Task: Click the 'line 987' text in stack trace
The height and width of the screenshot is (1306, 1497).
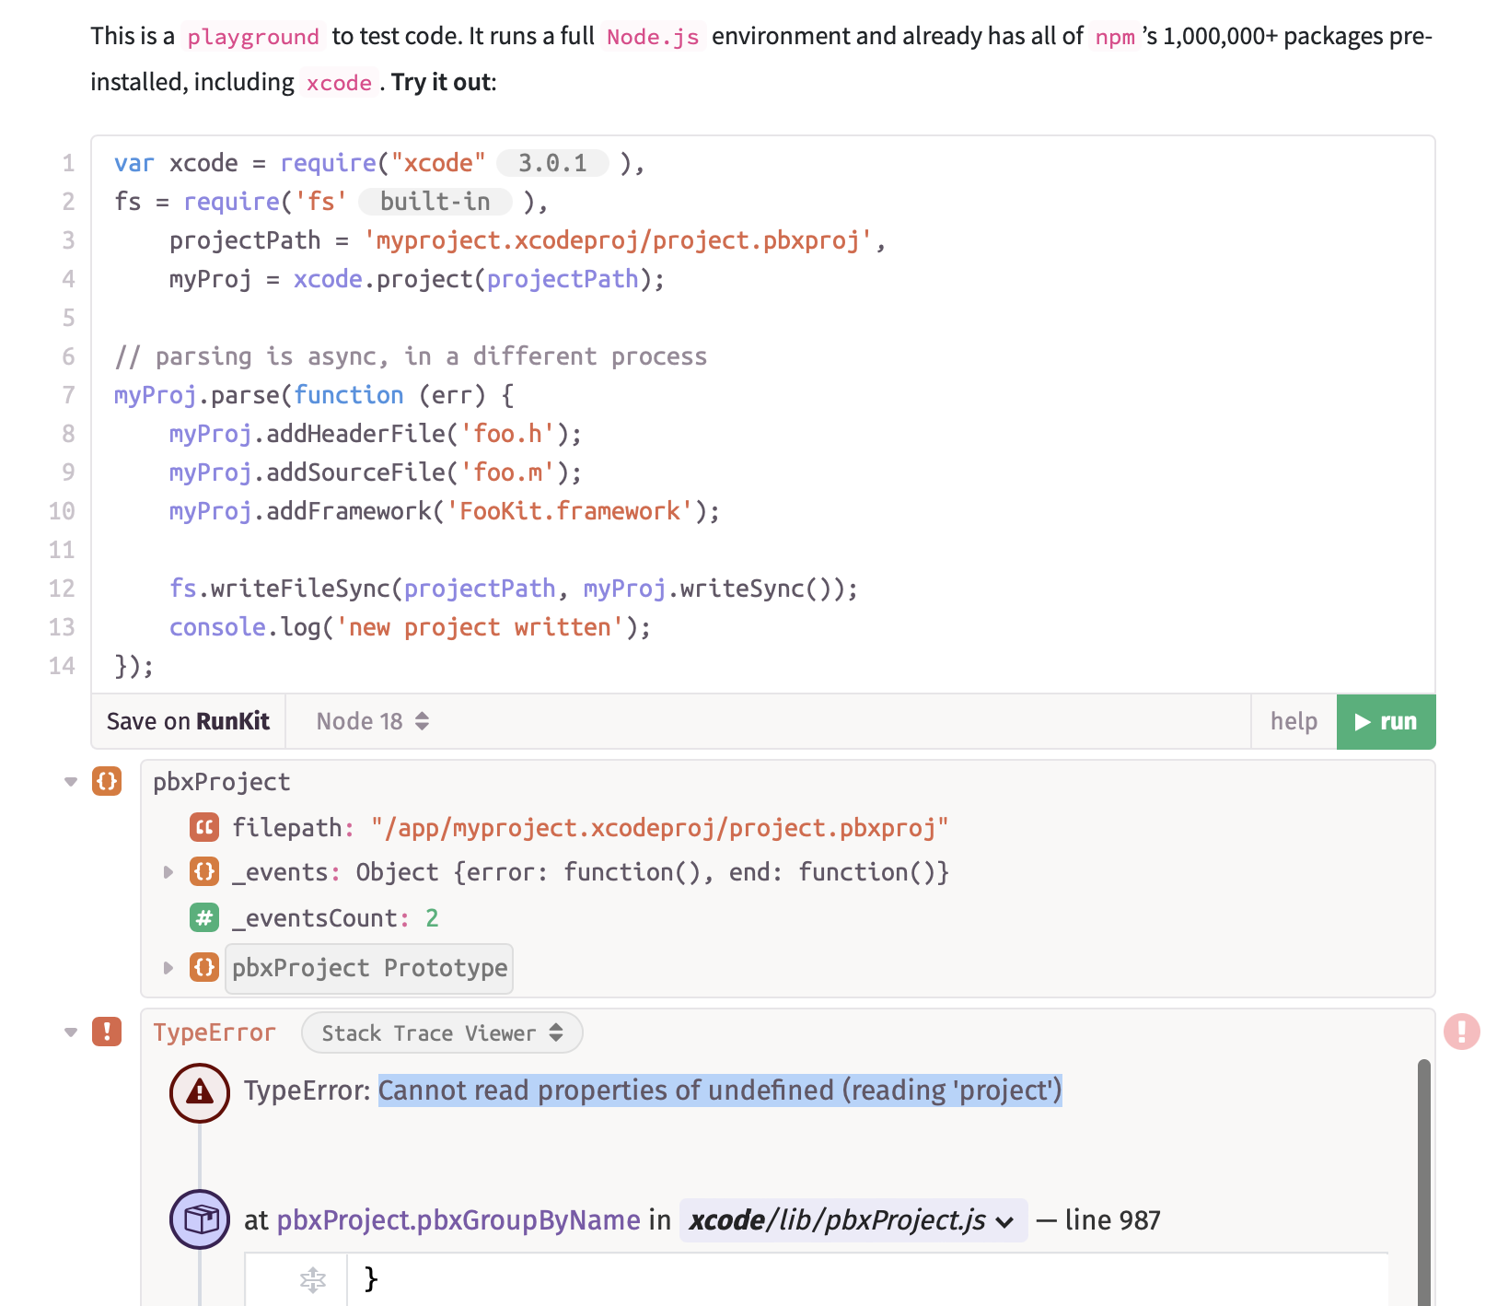Action: click(1112, 1220)
